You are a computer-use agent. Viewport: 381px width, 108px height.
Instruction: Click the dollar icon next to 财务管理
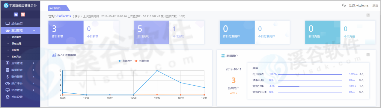click(x=7, y=76)
